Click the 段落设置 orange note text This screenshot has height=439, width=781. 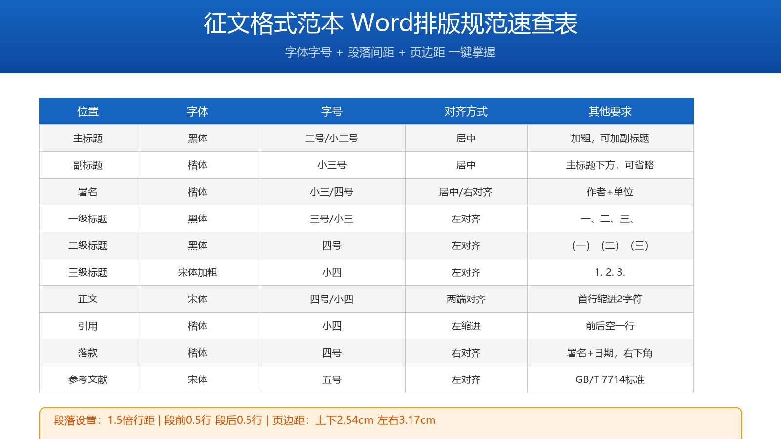pos(245,420)
